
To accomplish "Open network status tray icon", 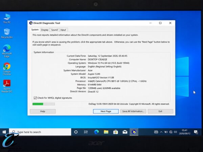I will pyautogui.click(x=171, y=132).
